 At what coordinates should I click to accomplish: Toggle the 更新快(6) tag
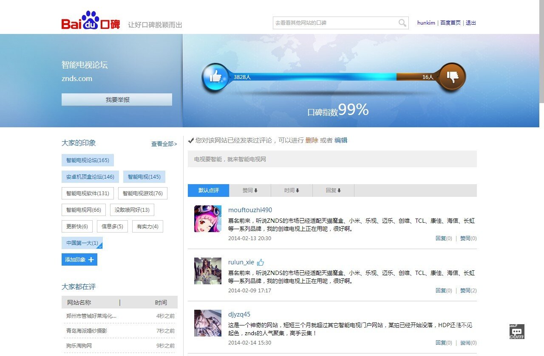click(x=77, y=227)
